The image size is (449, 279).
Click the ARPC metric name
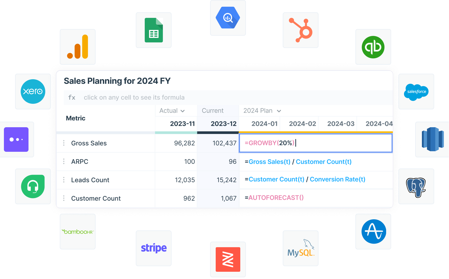[80, 162]
